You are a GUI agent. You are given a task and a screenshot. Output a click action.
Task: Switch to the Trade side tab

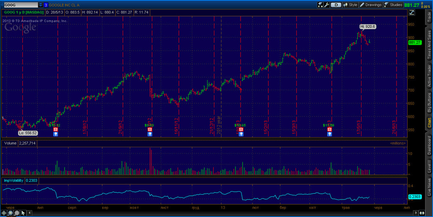point(430,17)
